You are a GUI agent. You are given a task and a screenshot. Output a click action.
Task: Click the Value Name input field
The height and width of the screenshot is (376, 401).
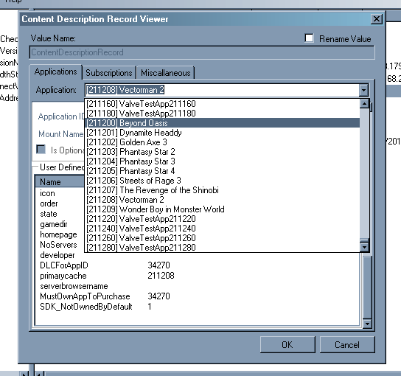click(x=202, y=52)
